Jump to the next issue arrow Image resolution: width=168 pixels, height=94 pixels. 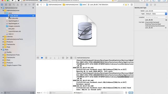point(128,5)
